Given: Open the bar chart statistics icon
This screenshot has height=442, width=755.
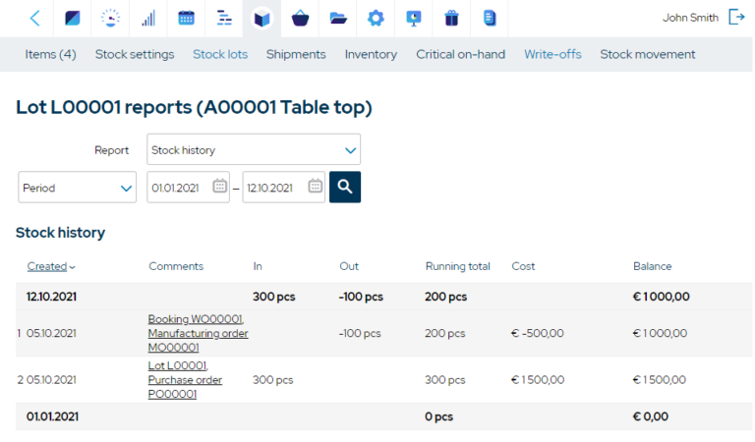Looking at the screenshot, I should pyautogui.click(x=148, y=18).
